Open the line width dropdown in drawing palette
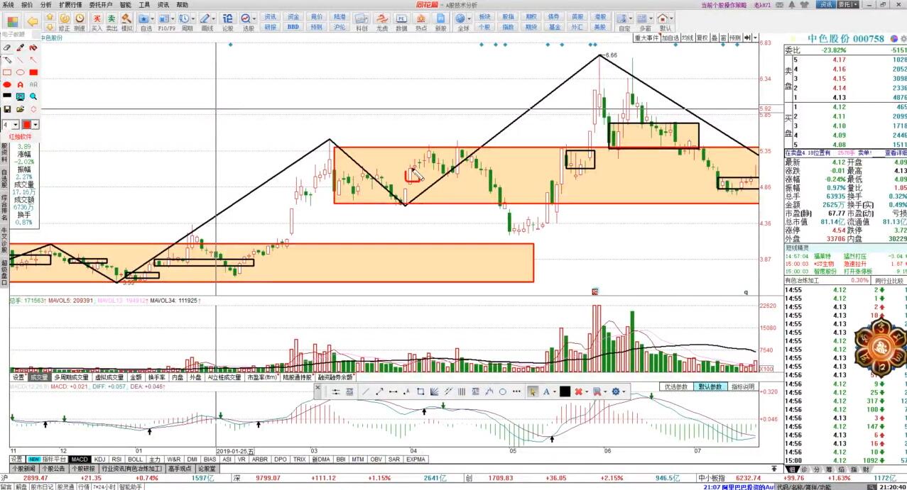907x490 pixels. click(16, 124)
